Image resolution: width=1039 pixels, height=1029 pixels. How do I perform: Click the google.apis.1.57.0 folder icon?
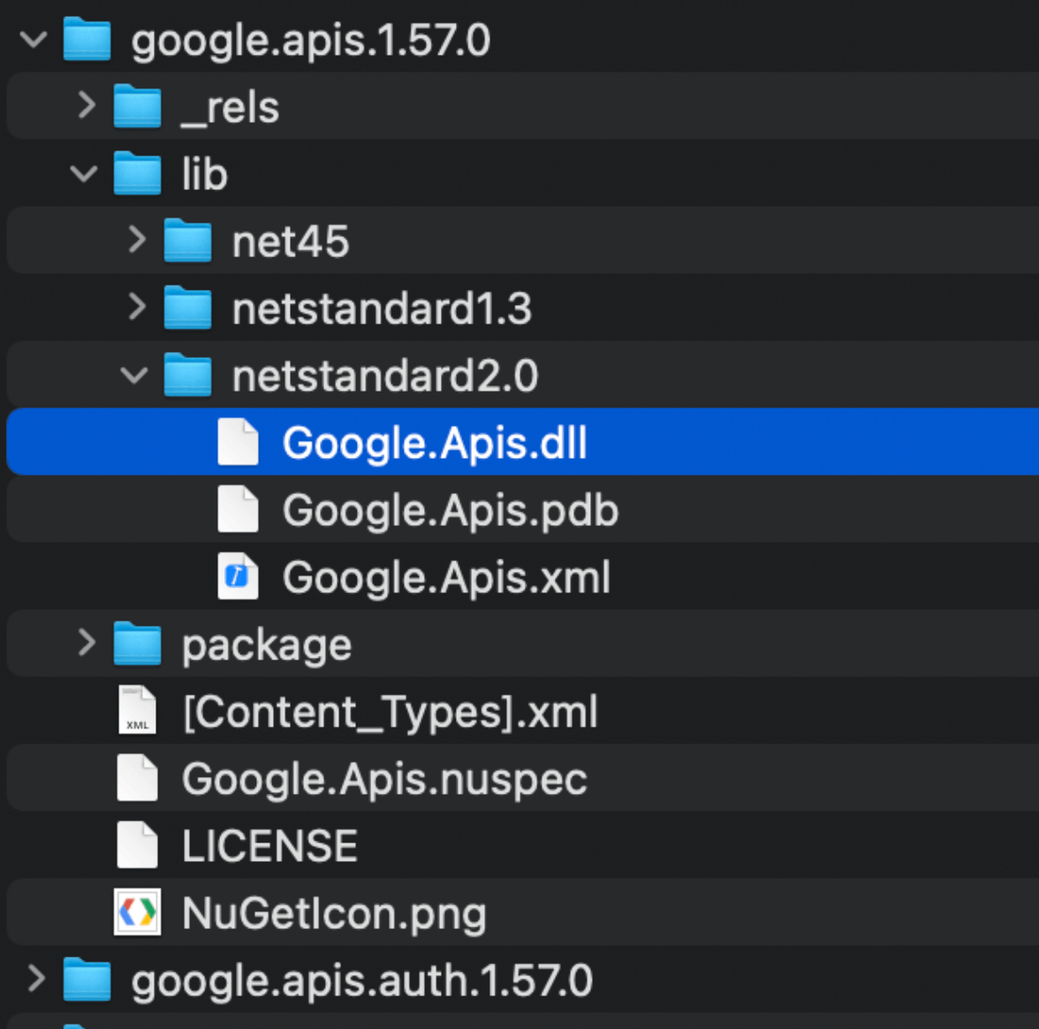tap(87, 39)
